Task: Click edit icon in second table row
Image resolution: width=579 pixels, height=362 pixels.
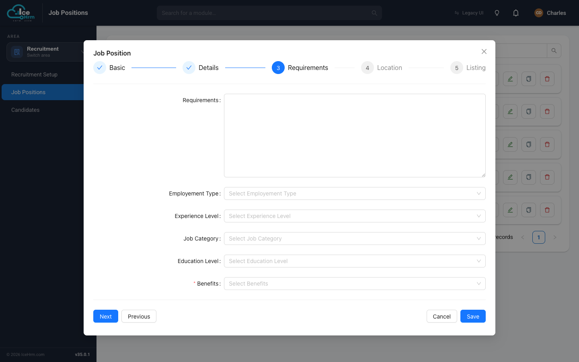Action: click(510, 111)
